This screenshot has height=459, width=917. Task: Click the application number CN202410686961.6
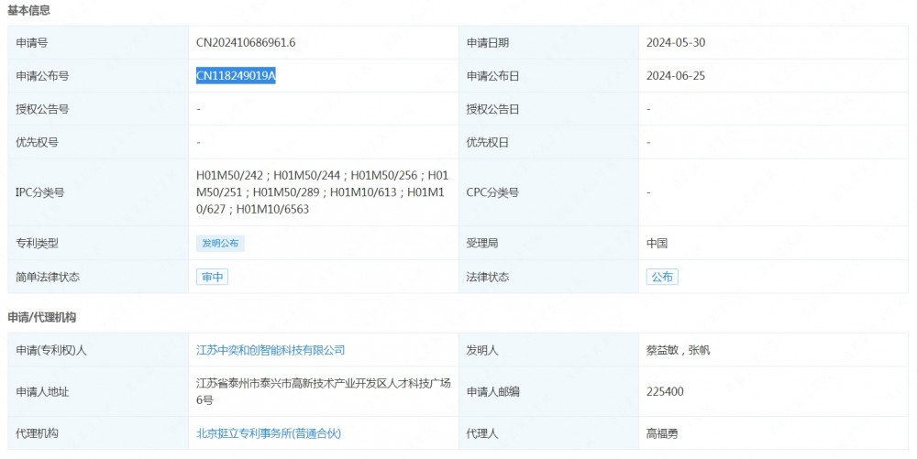point(246,43)
